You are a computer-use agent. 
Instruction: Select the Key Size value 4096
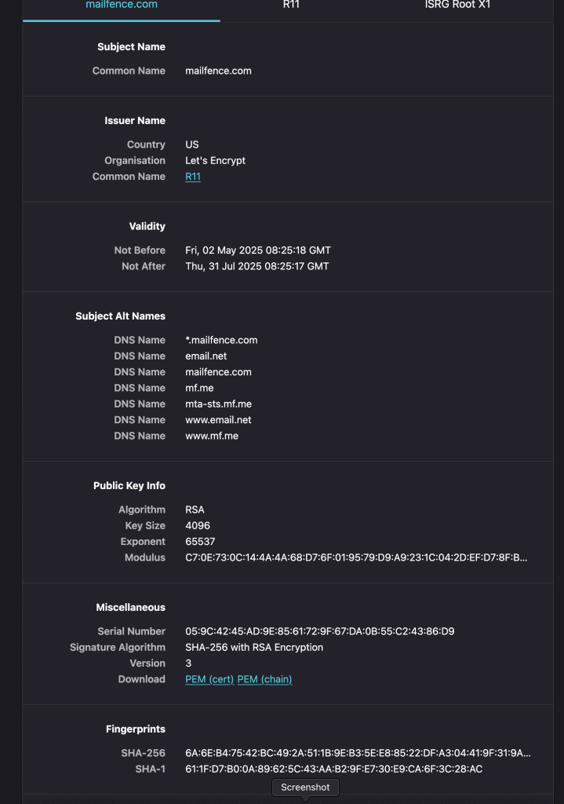pyautogui.click(x=198, y=525)
